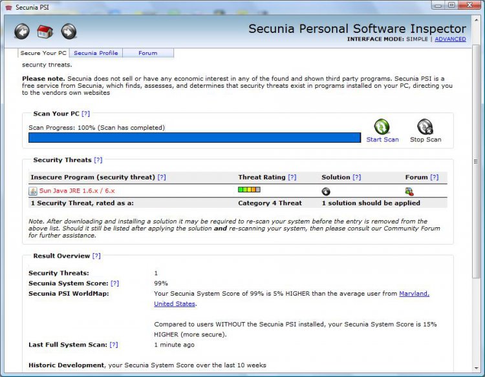The image size is (485, 377).
Task: Close the Secunia PSI window
Action: (470, 5)
